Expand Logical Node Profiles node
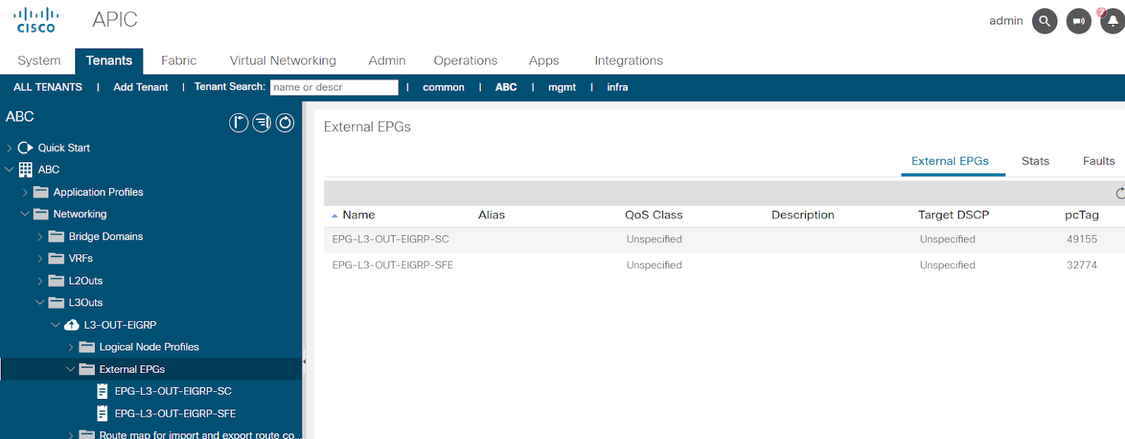Image resolution: width=1125 pixels, height=439 pixels. 71,347
